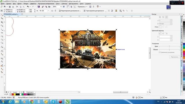
Task: Open the undo history dropdown arrow
Action: coord(30,7)
